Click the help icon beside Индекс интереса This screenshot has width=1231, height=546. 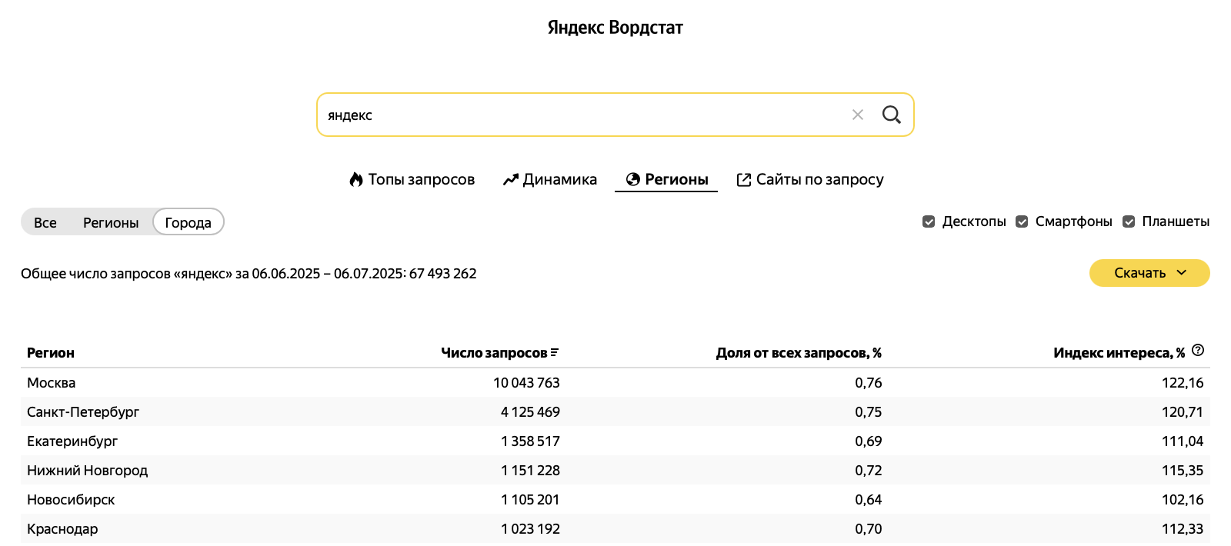(x=1198, y=351)
